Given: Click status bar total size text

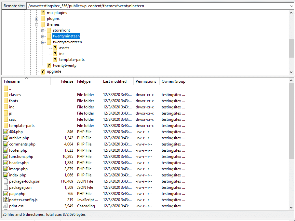Looking at the screenshot, I should (44, 214).
